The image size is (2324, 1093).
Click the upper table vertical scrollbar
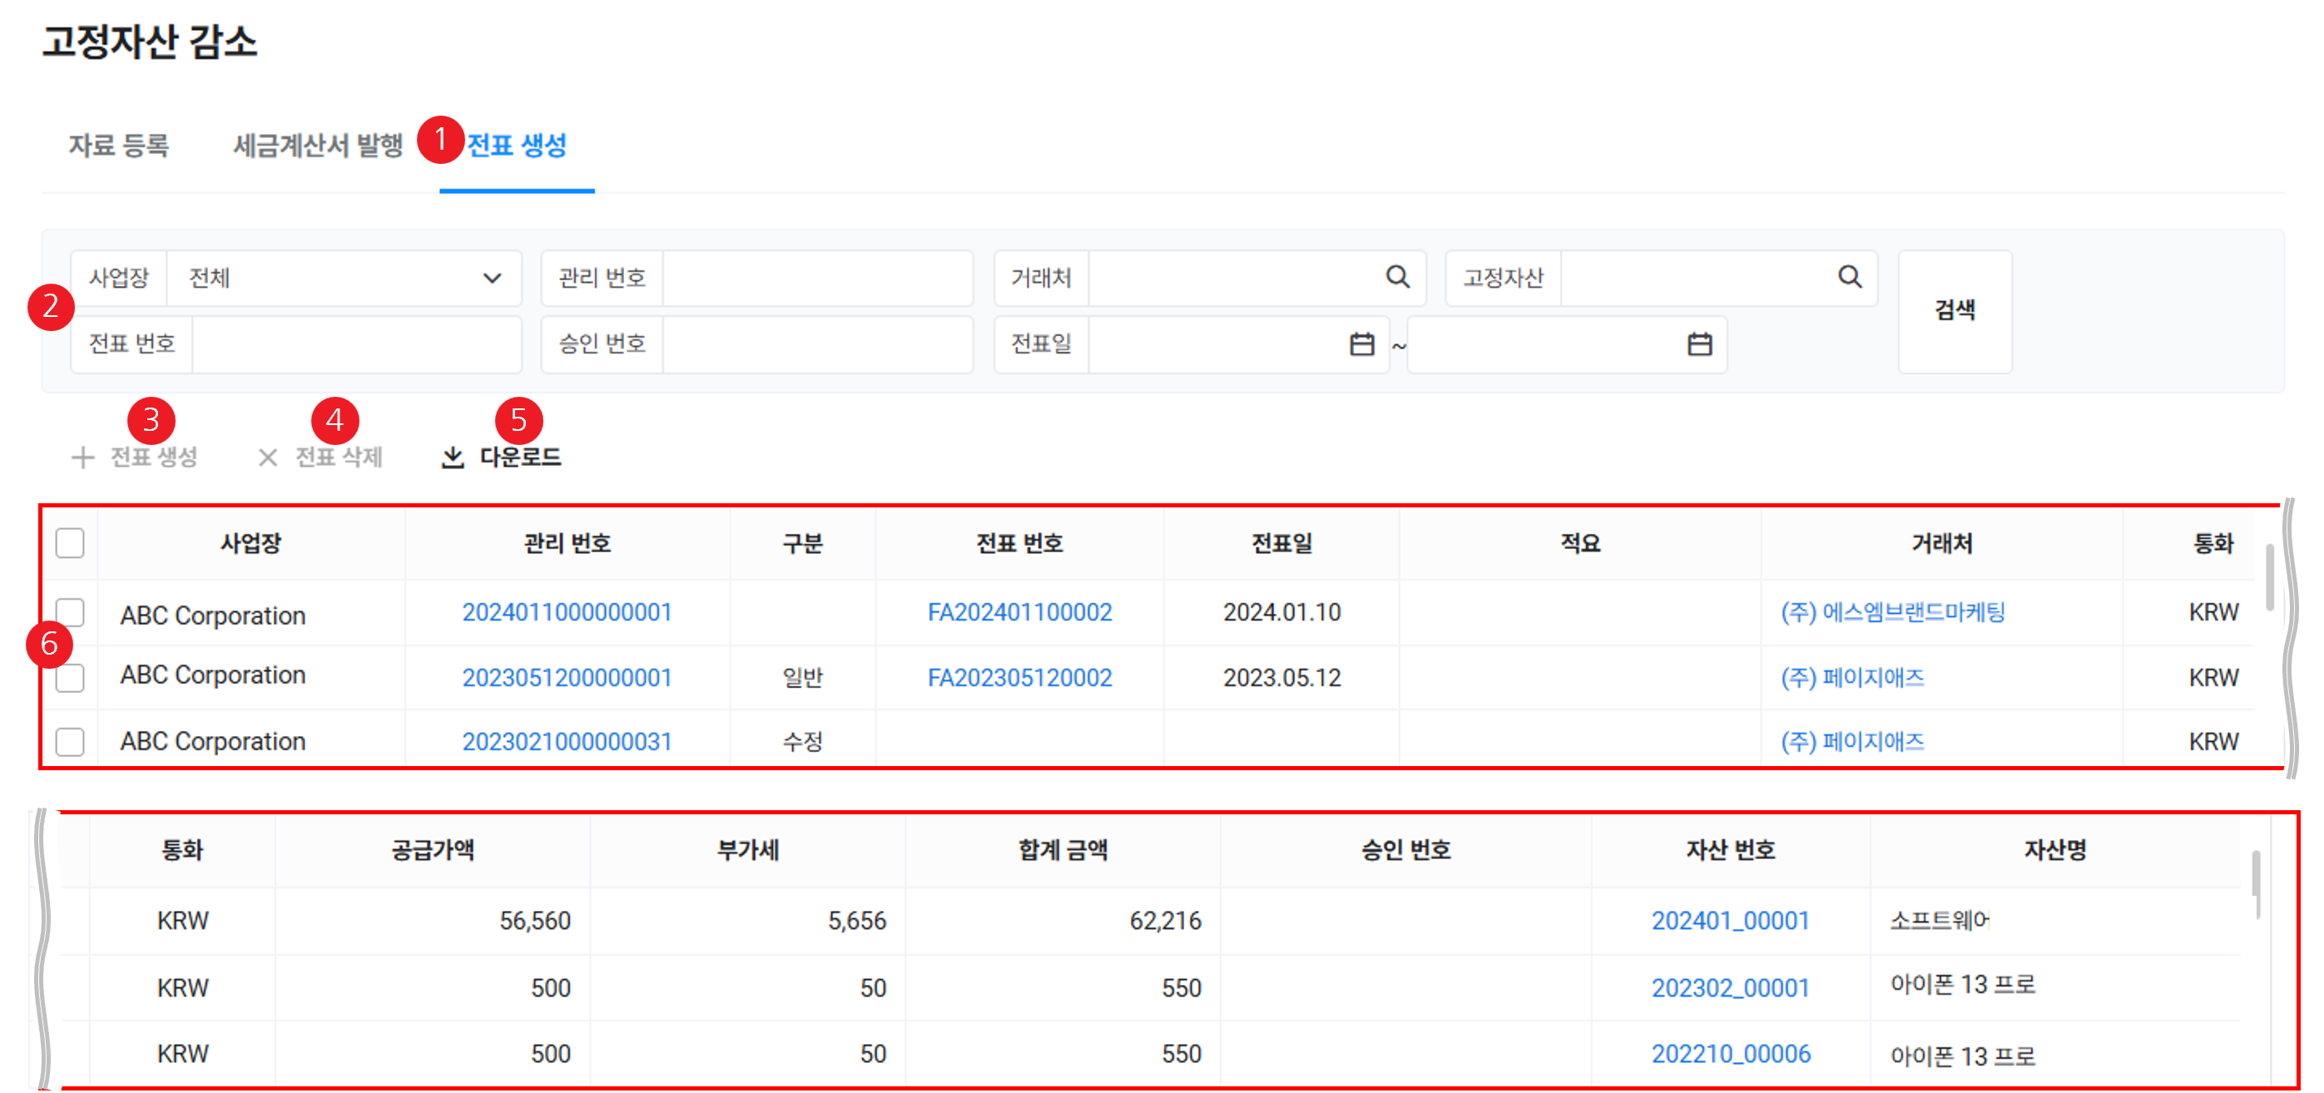2269,577
